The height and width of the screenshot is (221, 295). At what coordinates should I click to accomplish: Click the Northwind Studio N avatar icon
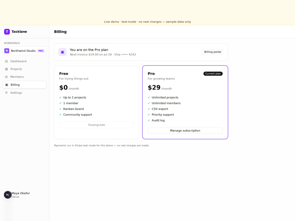pyautogui.click(x=7, y=51)
